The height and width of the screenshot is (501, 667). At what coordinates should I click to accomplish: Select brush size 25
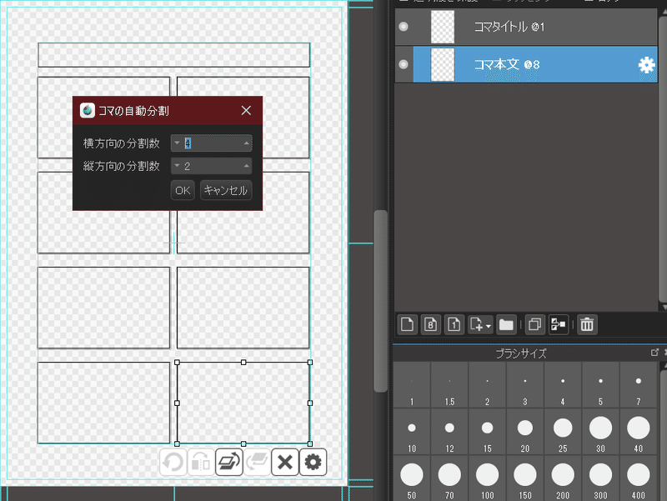tap(563, 432)
